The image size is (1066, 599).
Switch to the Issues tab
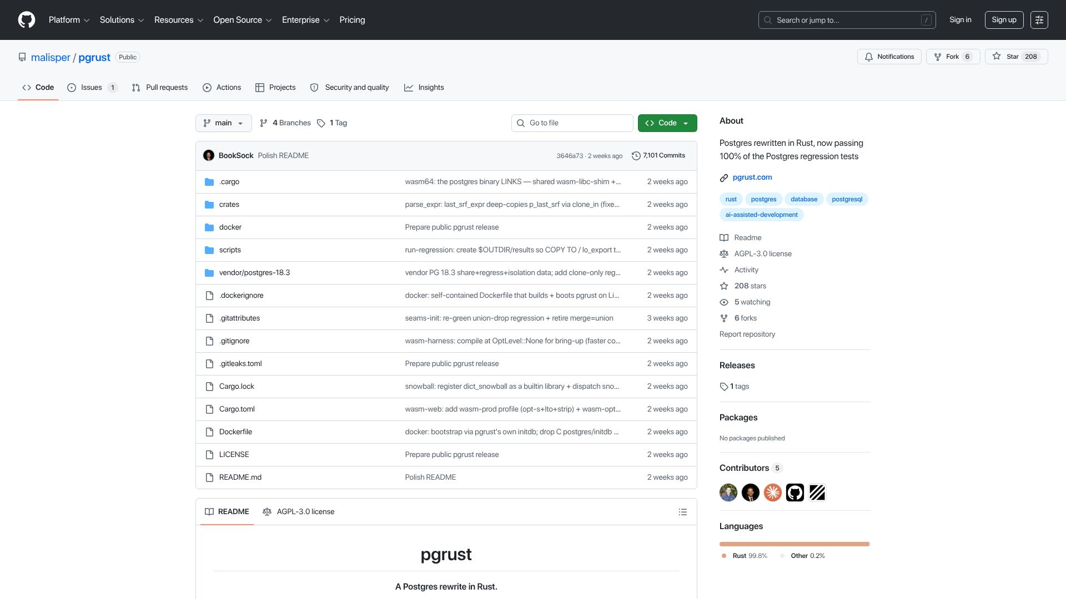92,88
